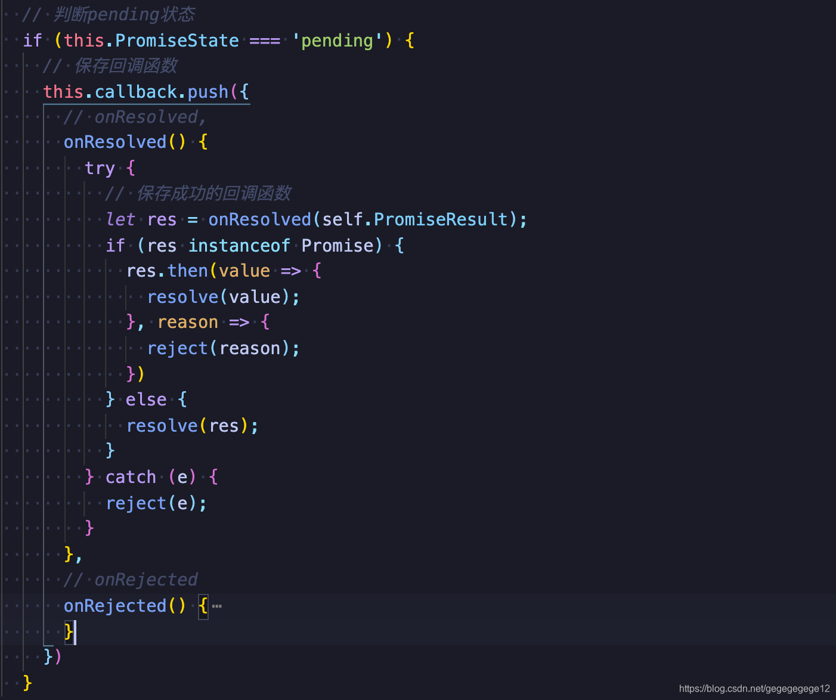Click the '// 保存回调函数' comment
Image resolution: width=836 pixels, height=700 pixels.
[110, 66]
